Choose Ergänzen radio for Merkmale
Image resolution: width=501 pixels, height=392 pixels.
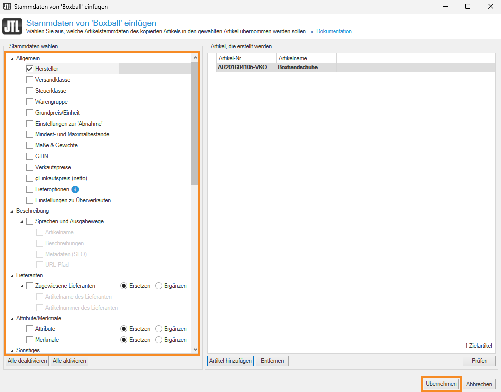tap(159, 340)
